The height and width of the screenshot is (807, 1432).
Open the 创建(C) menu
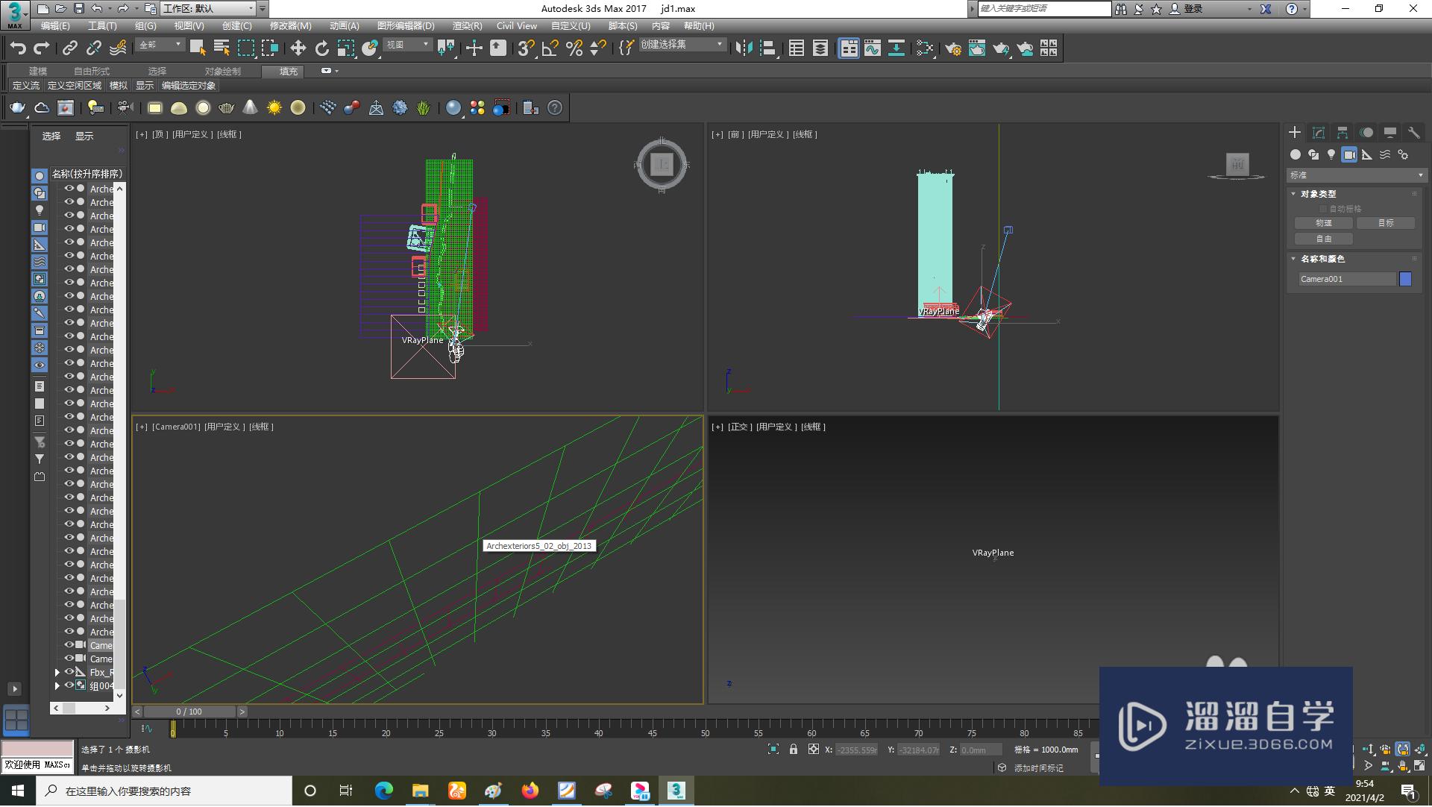pos(236,25)
